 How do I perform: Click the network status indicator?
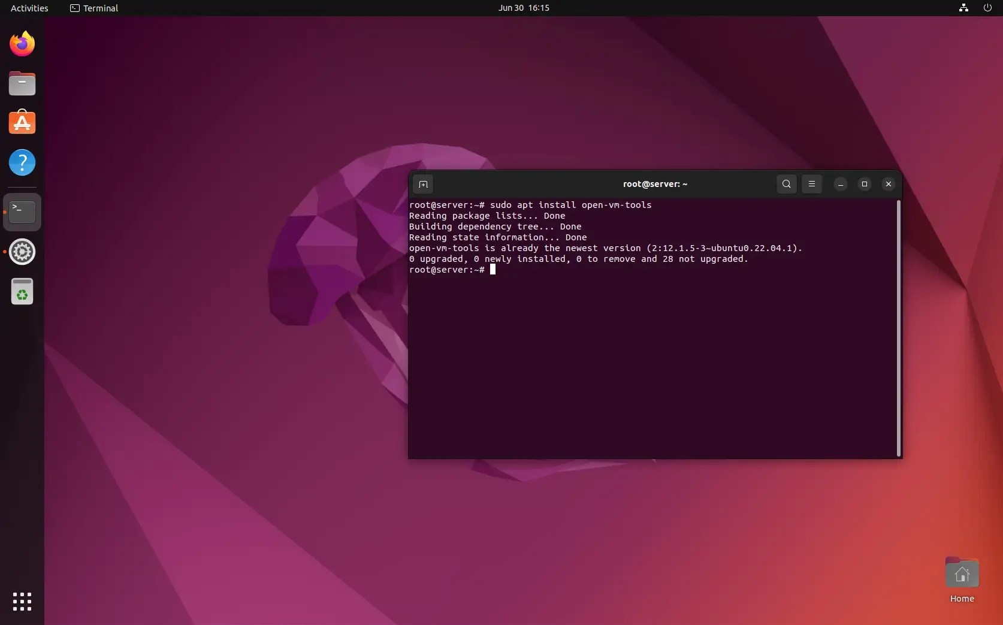[x=963, y=8]
